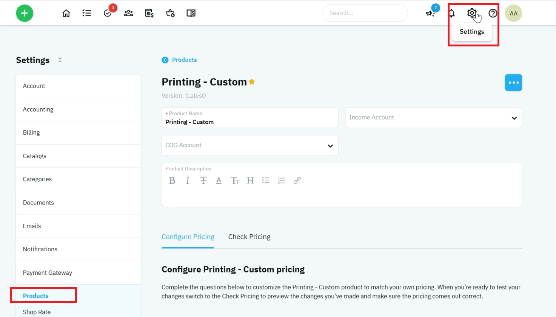The image size is (556, 317).
Task: Expand the Income Account dropdown
Action: pos(434,118)
